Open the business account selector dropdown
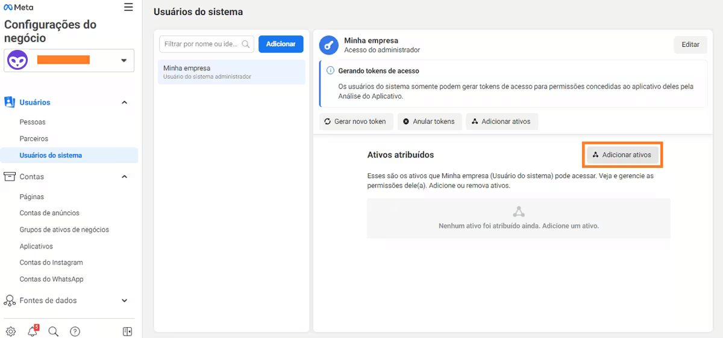This screenshot has height=338, width=723. 69,60
